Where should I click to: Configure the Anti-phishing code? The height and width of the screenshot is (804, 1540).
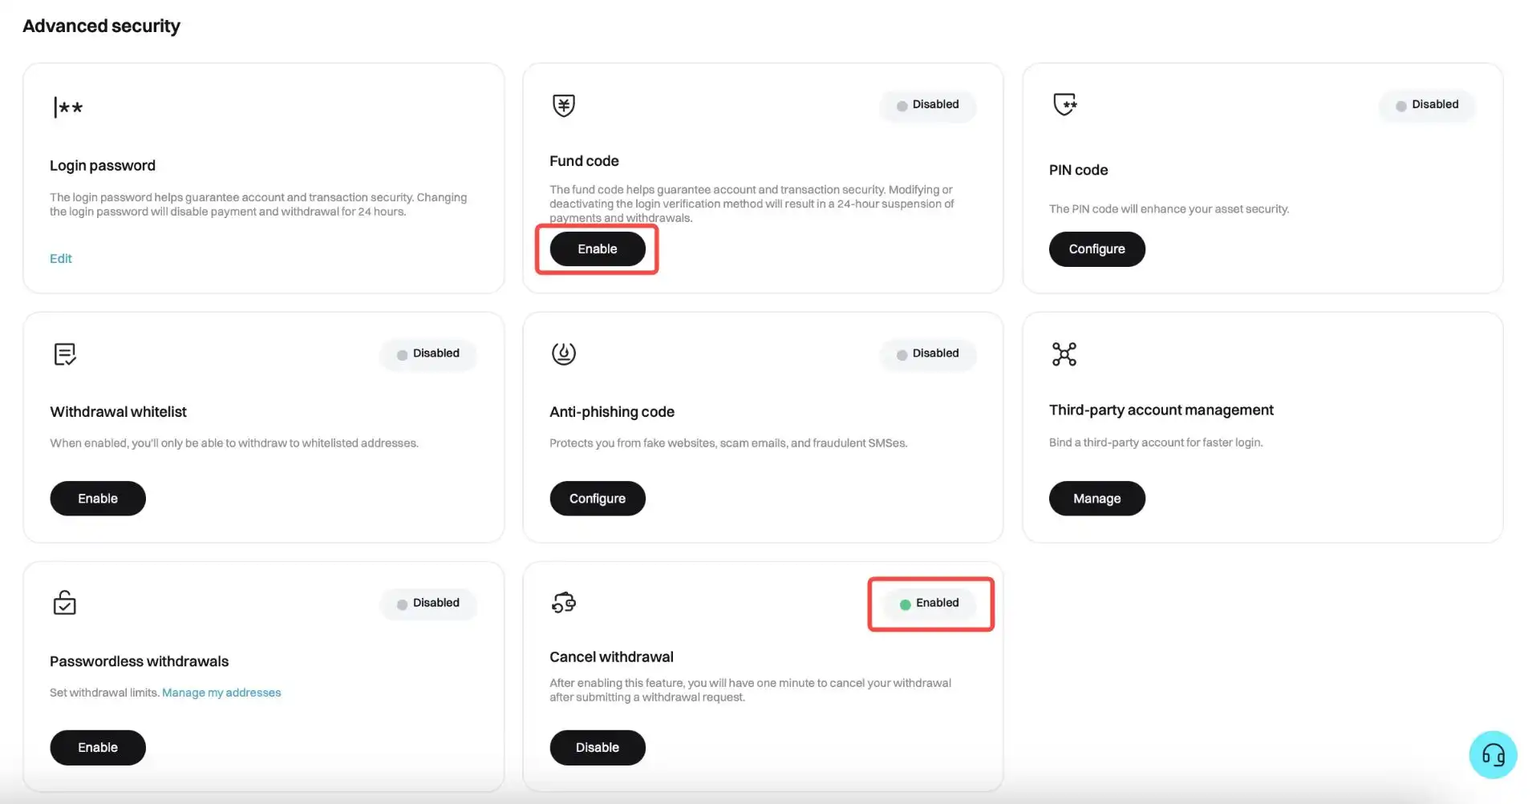coord(598,499)
